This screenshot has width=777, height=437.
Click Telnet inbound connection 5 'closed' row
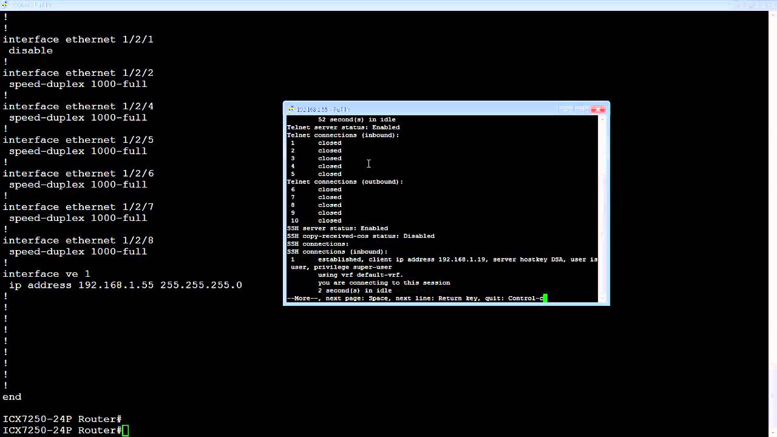[x=316, y=174]
